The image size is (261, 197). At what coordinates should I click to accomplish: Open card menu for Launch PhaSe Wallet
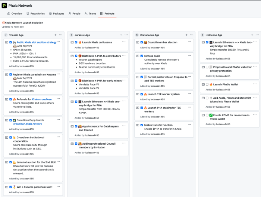pos(255,84)
